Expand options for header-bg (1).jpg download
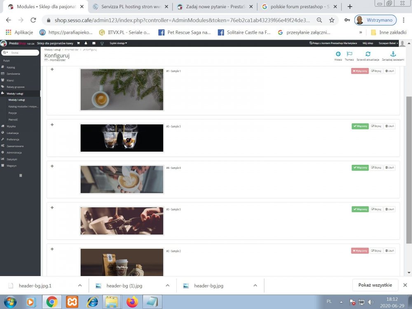 168,286
